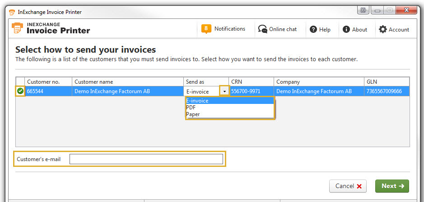Click the title bar app icon
This screenshot has height=202, width=424.
[12, 12]
